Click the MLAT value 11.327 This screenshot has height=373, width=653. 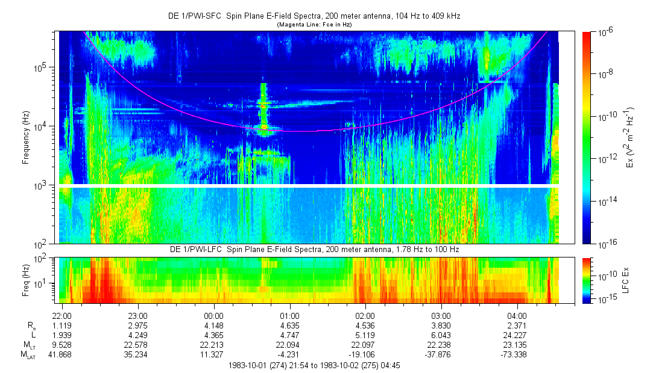[x=212, y=355]
